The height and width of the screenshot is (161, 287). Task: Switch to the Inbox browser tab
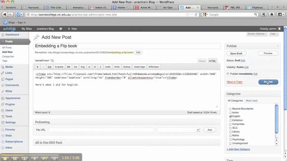pyautogui.click(x=100, y=8)
